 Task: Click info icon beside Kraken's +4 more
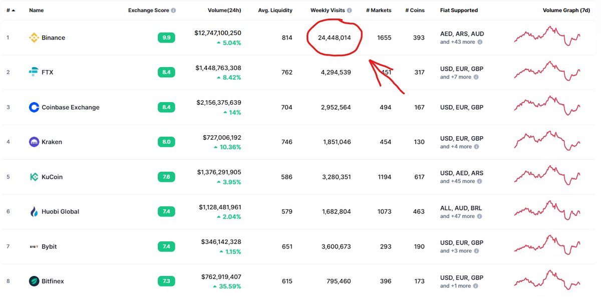(476, 147)
